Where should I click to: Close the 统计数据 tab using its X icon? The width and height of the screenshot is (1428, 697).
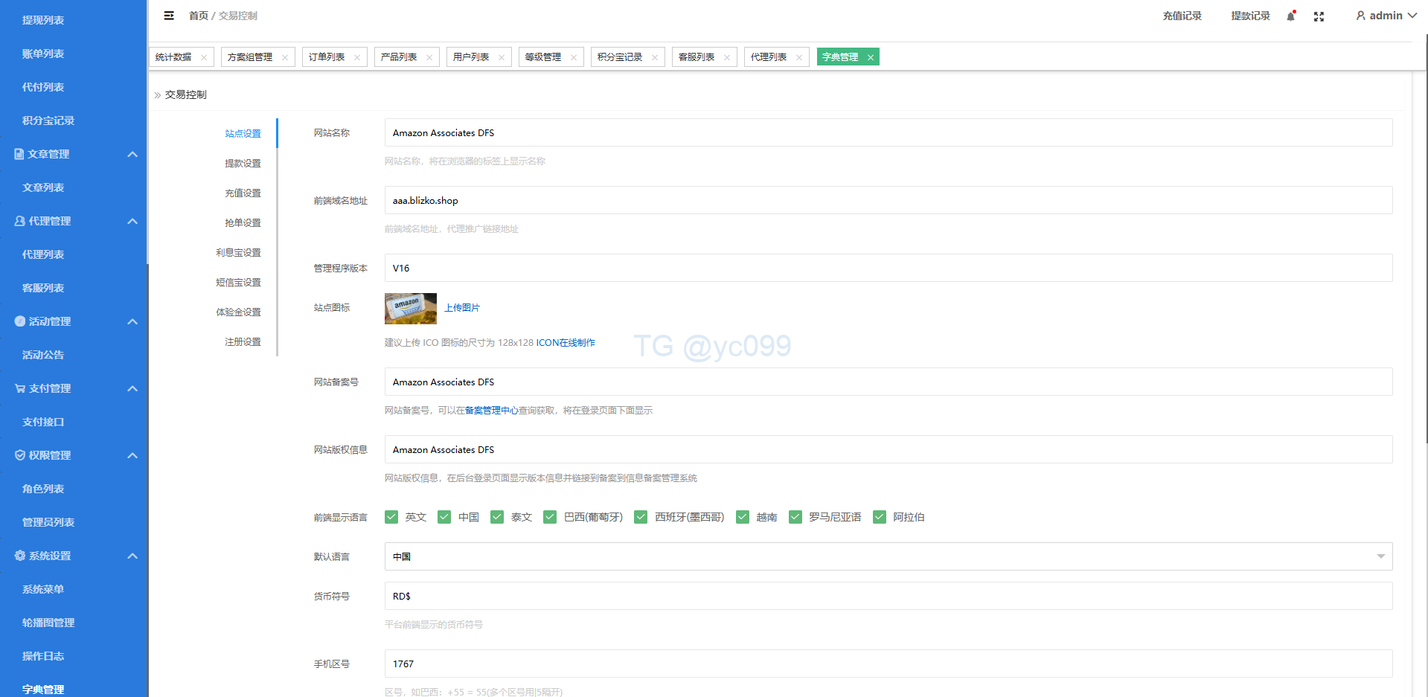204,57
